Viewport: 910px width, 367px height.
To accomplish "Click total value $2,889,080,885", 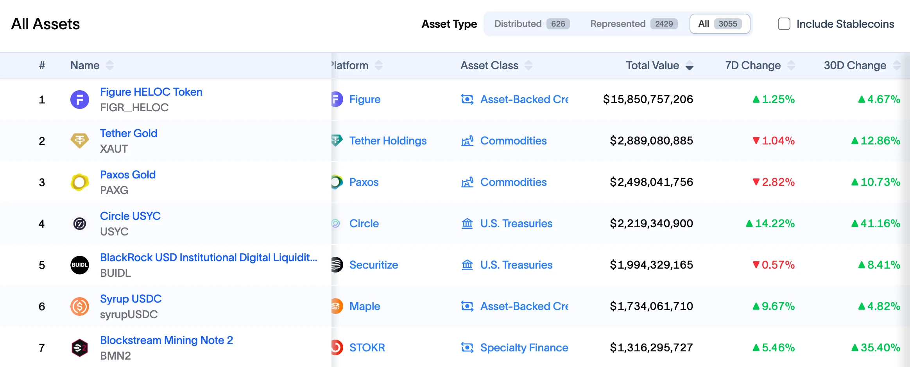I will pos(651,141).
